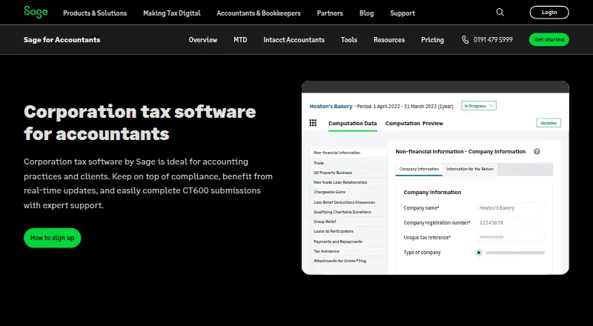The image size is (593, 326).
Task: Click the Updates button in preview
Action: point(549,123)
